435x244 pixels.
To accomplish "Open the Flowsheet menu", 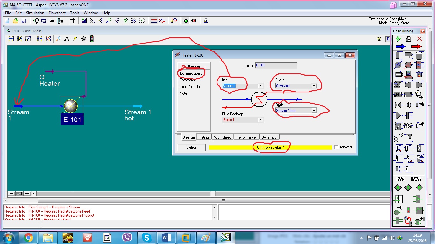I will [57, 13].
